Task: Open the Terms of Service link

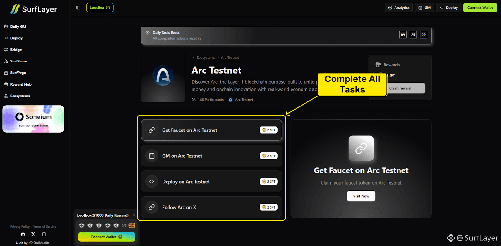Action: pyautogui.click(x=44, y=227)
